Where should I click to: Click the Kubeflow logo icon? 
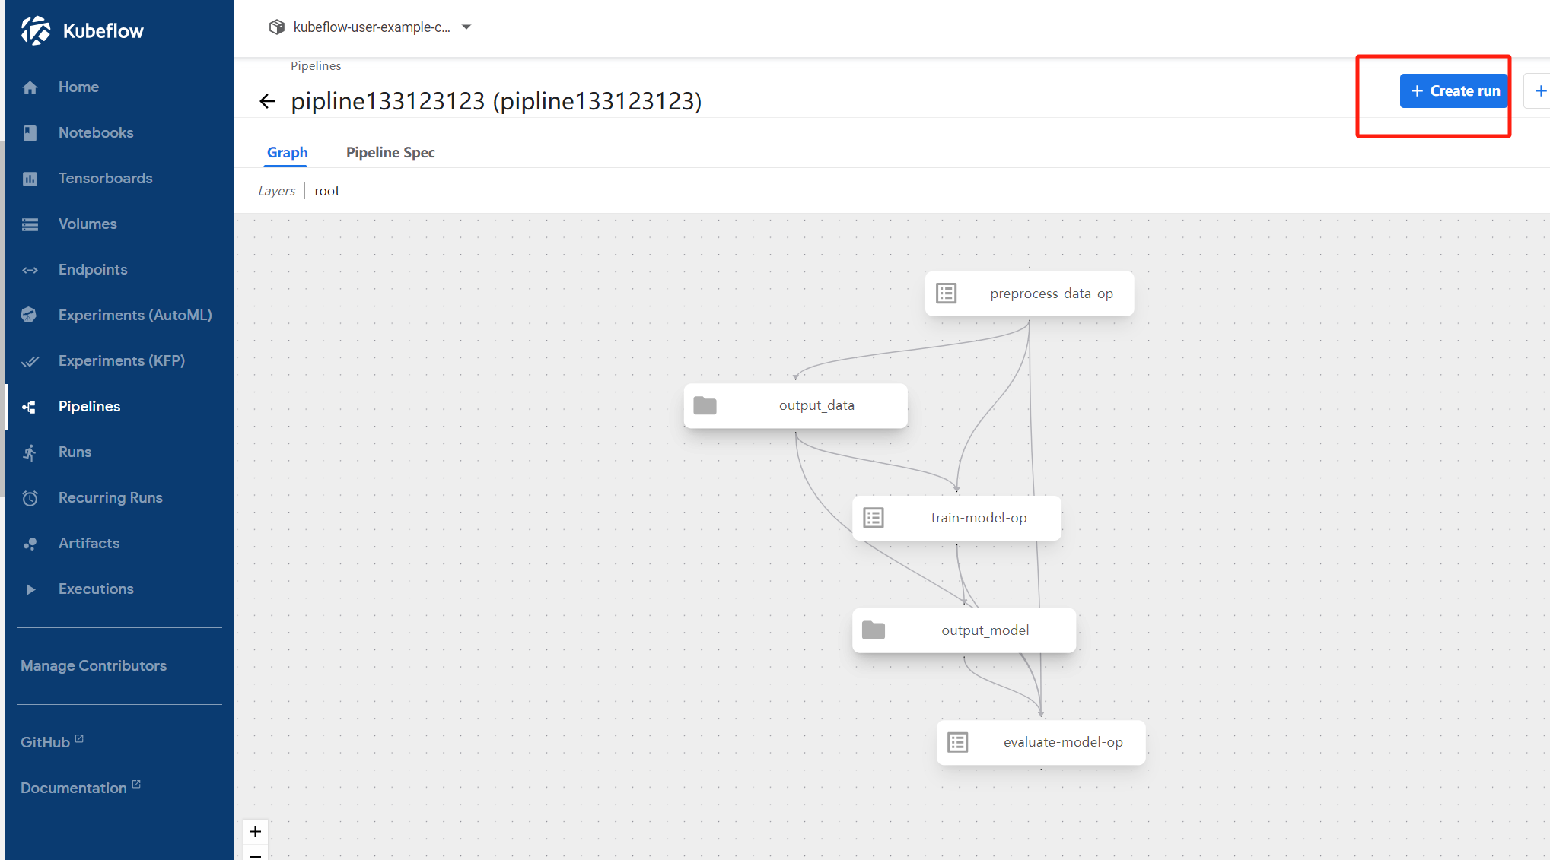click(x=36, y=30)
